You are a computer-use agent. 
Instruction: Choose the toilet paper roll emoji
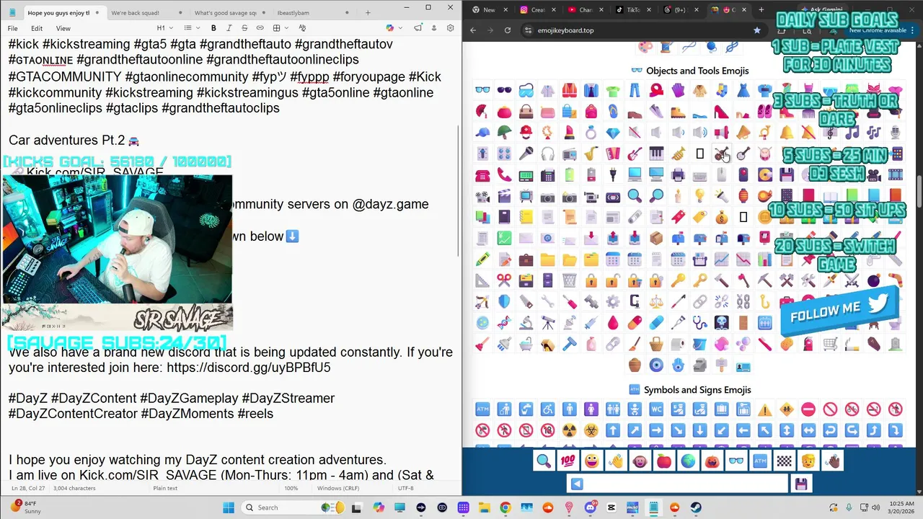click(x=678, y=343)
